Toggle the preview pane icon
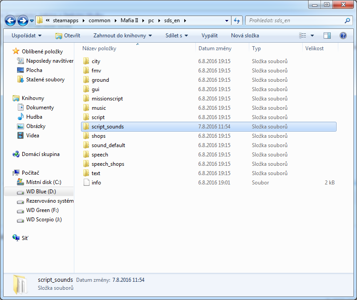This screenshot has width=357, height=300. (x=327, y=36)
